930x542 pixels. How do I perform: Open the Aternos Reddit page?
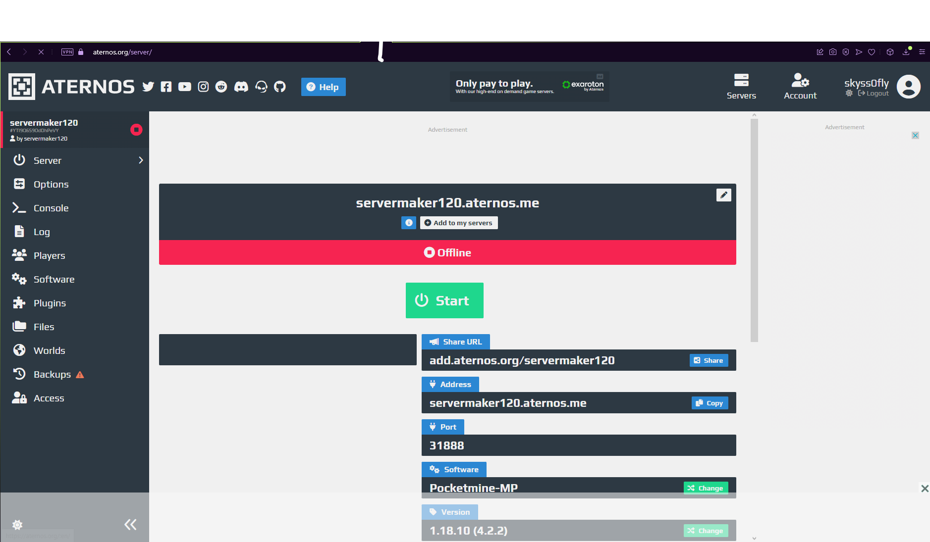coord(221,87)
